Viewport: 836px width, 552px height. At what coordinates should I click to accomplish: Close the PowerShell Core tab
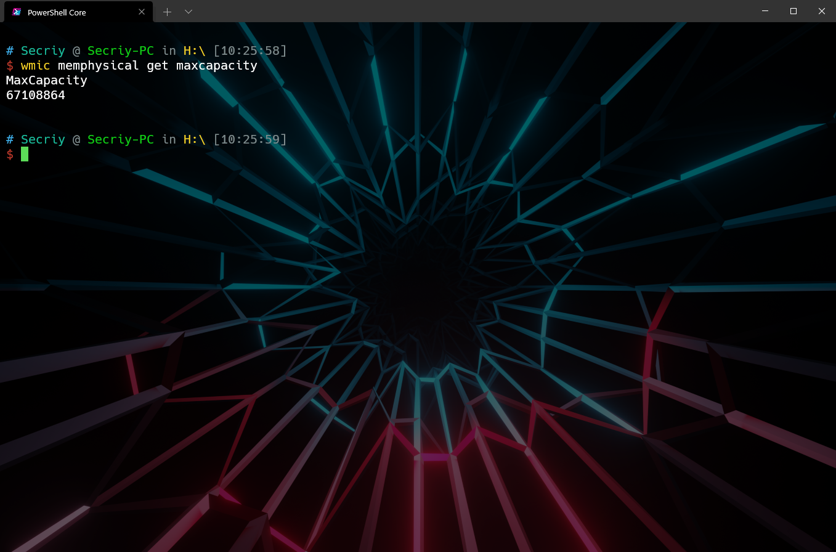(x=142, y=12)
